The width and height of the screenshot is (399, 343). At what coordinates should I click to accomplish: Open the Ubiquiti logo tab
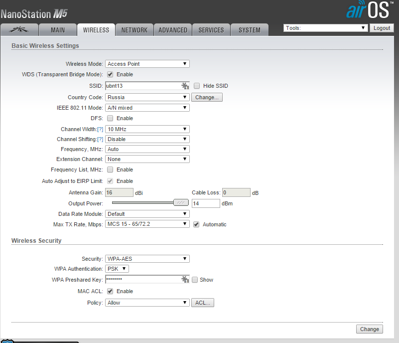[x=19, y=30]
